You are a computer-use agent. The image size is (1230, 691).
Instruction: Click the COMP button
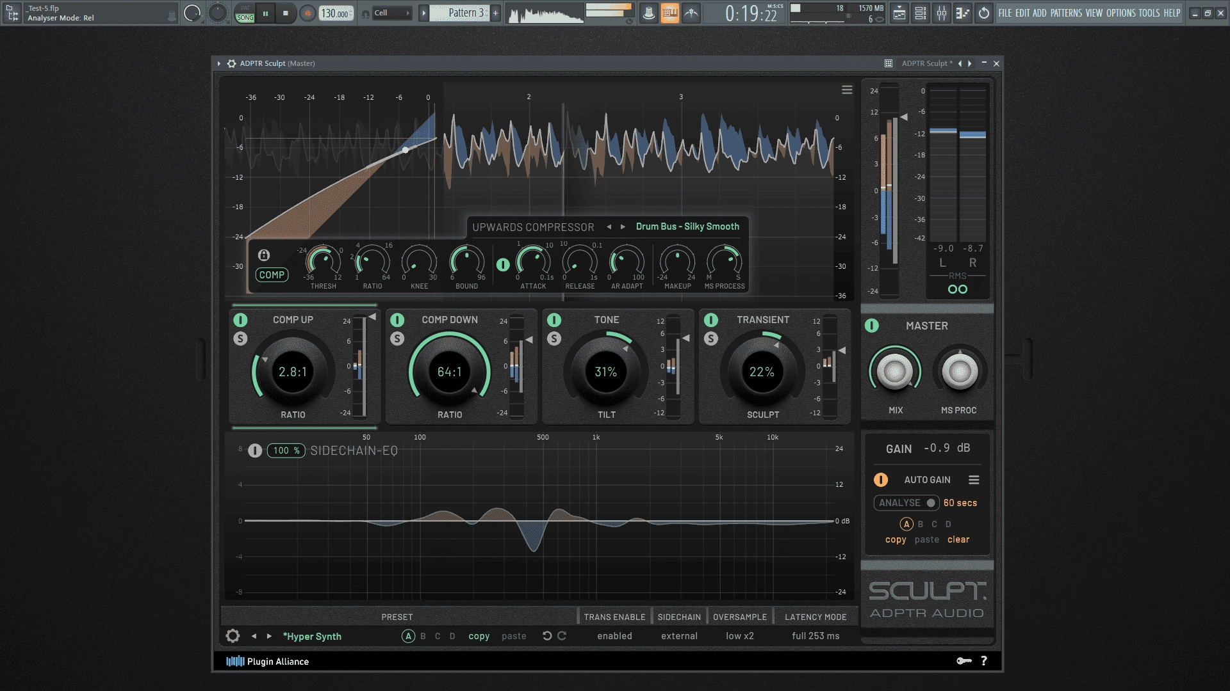tap(272, 275)
